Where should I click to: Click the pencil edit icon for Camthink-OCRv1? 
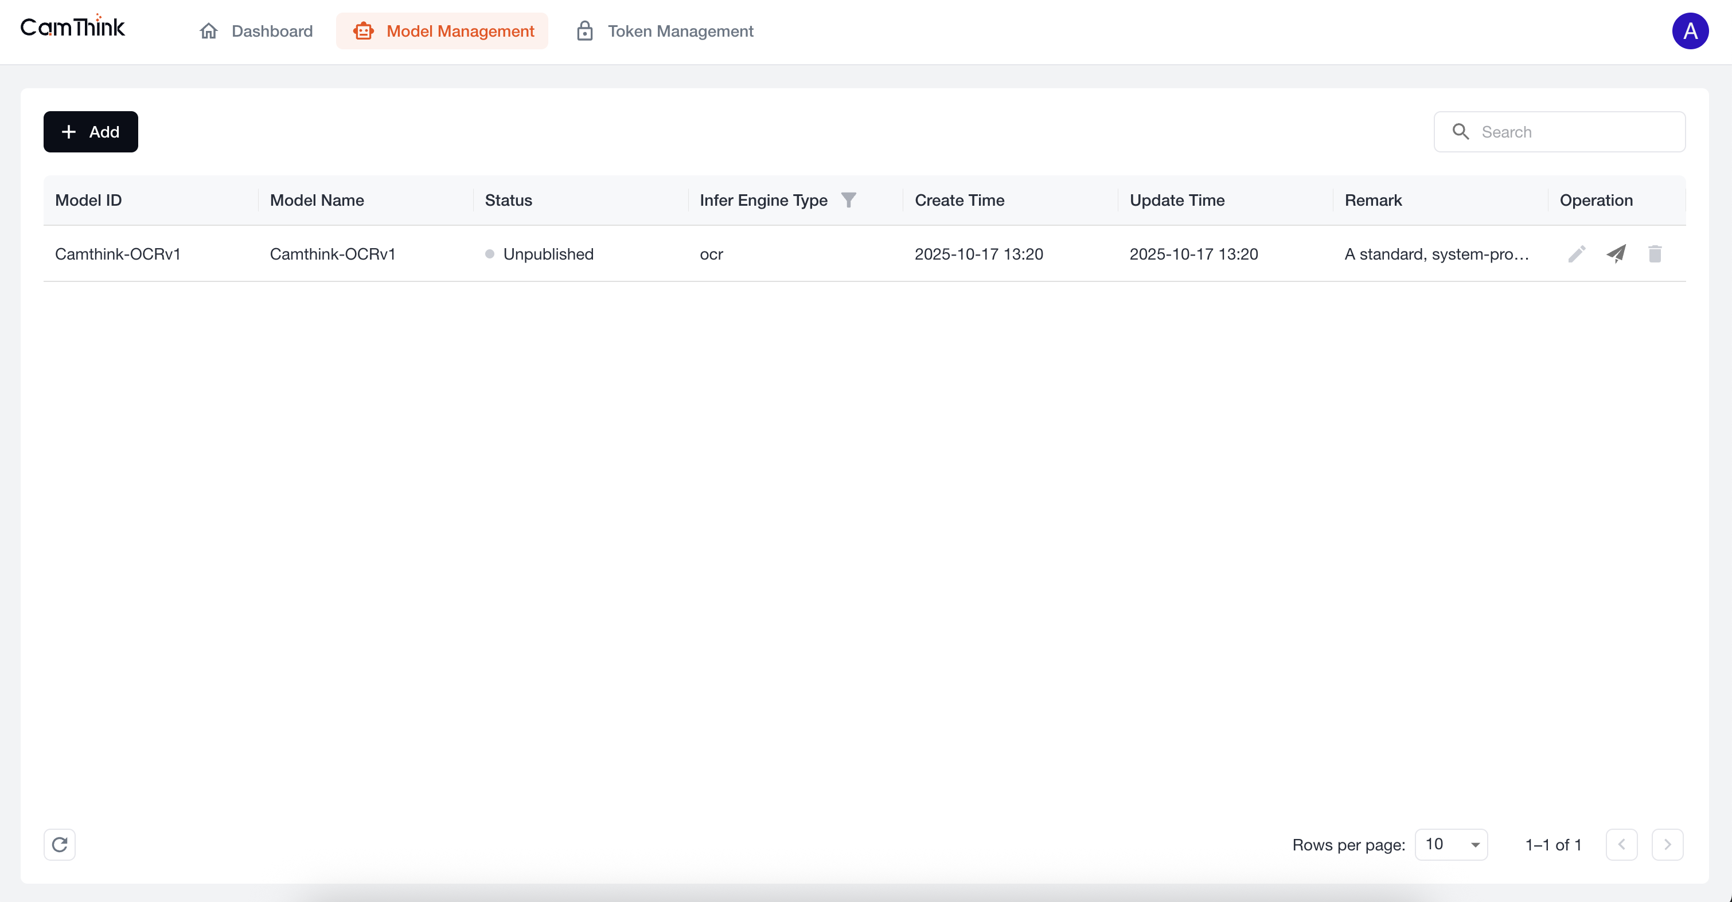click(1577, 254)
